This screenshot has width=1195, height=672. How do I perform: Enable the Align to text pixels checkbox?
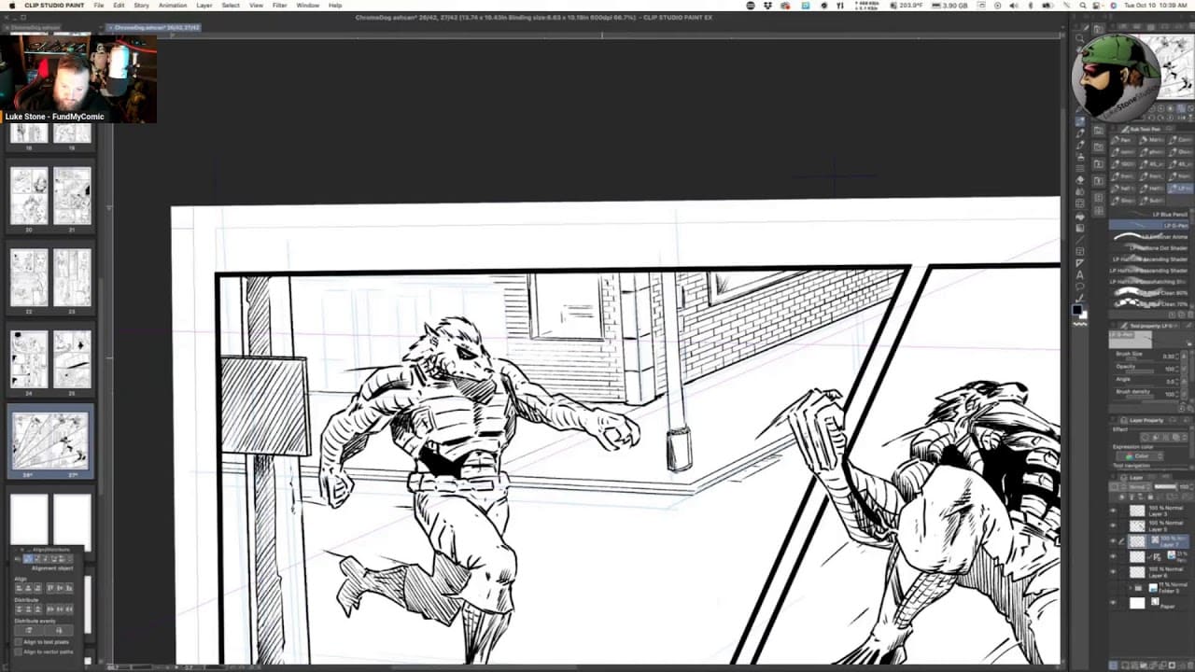tap(19, 642)
